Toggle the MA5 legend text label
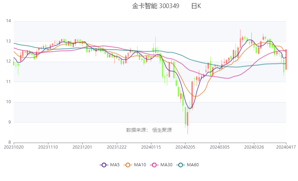The height and width of the screenshot is (181, 298). pos(115,165)
